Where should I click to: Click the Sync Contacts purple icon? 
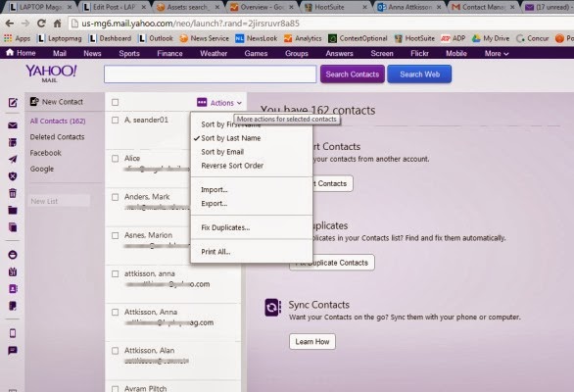pyautogui.click(x=272, y=307)
